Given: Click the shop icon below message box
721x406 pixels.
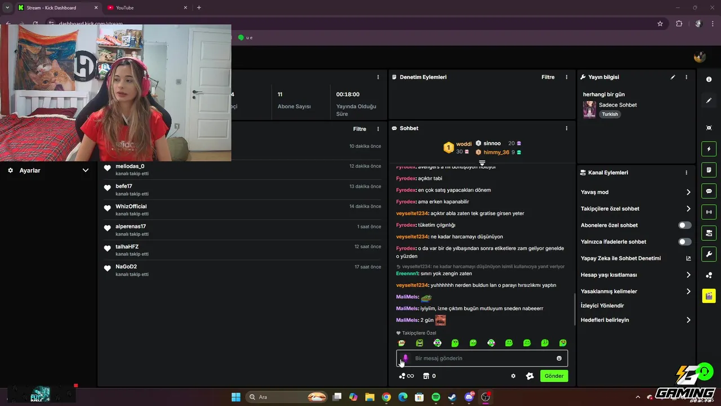Looking at the screenshot, I should (426, 376).
